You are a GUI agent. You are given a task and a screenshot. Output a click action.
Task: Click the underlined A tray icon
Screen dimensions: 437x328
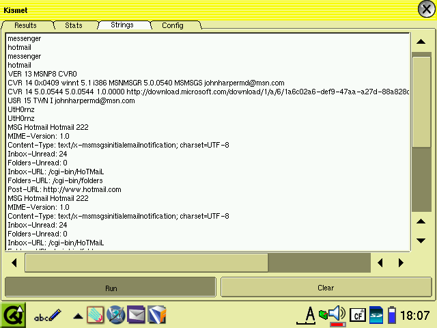[x=310, y=314]
